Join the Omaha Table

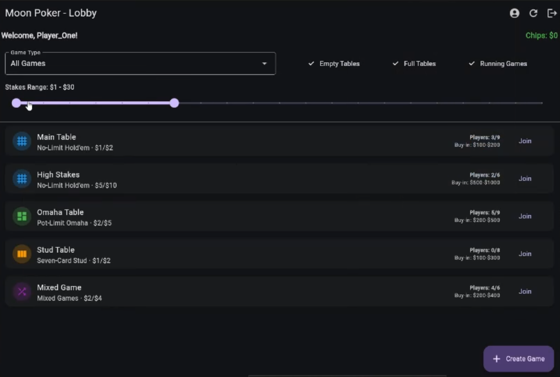click(x=525, y=216)
